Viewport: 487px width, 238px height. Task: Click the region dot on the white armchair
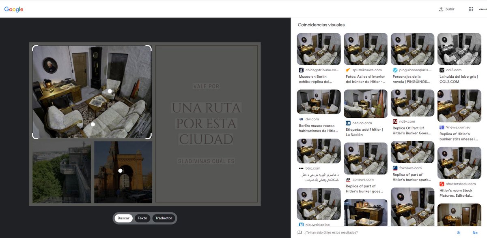click(110, 91)
